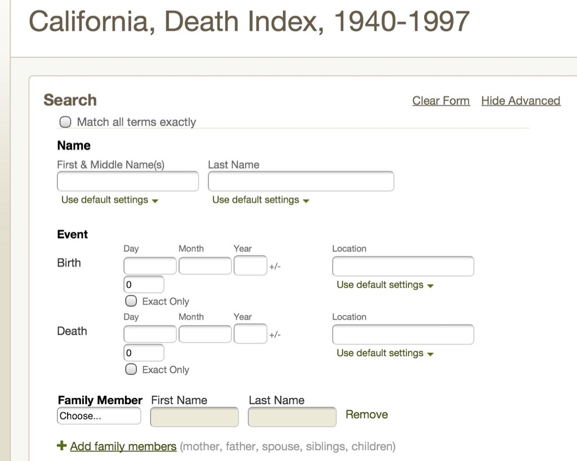Expand First & Middle Name default settings
Image resolution: width=577 pixels, height=461 pixels.
coord(109,200)
